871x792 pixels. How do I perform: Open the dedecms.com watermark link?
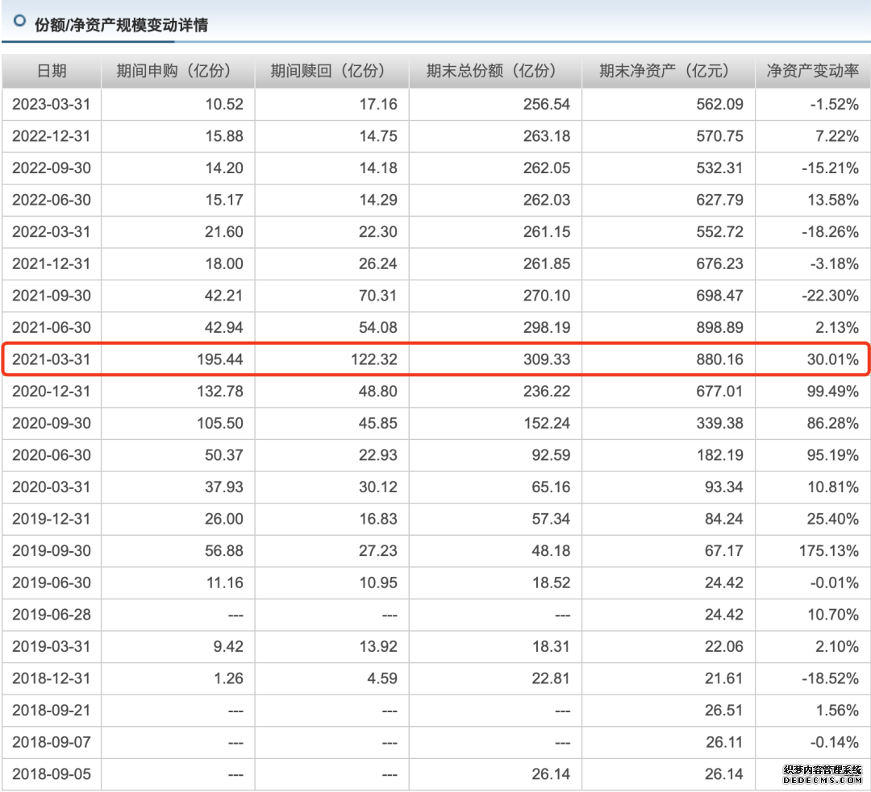click(x=823, y=775)
